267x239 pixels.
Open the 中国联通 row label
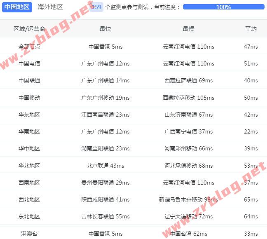29,80
